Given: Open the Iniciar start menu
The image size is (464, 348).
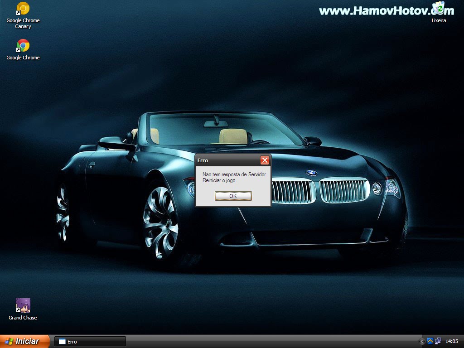Looking at the screenshot, I should 24,341.
